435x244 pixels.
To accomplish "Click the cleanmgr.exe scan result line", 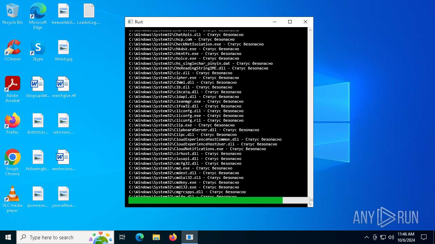I will click(186, 101).
